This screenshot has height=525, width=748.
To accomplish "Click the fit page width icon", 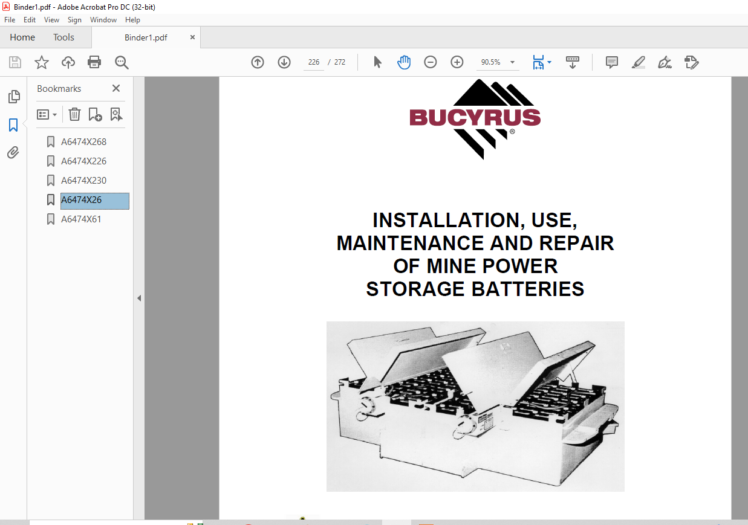I will click(538, 62).
